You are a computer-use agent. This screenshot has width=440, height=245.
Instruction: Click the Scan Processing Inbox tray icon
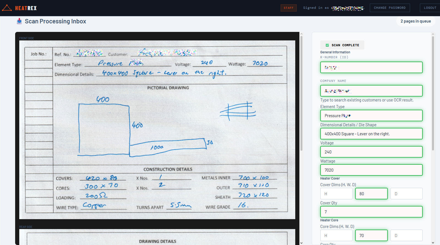coord(19,21)
